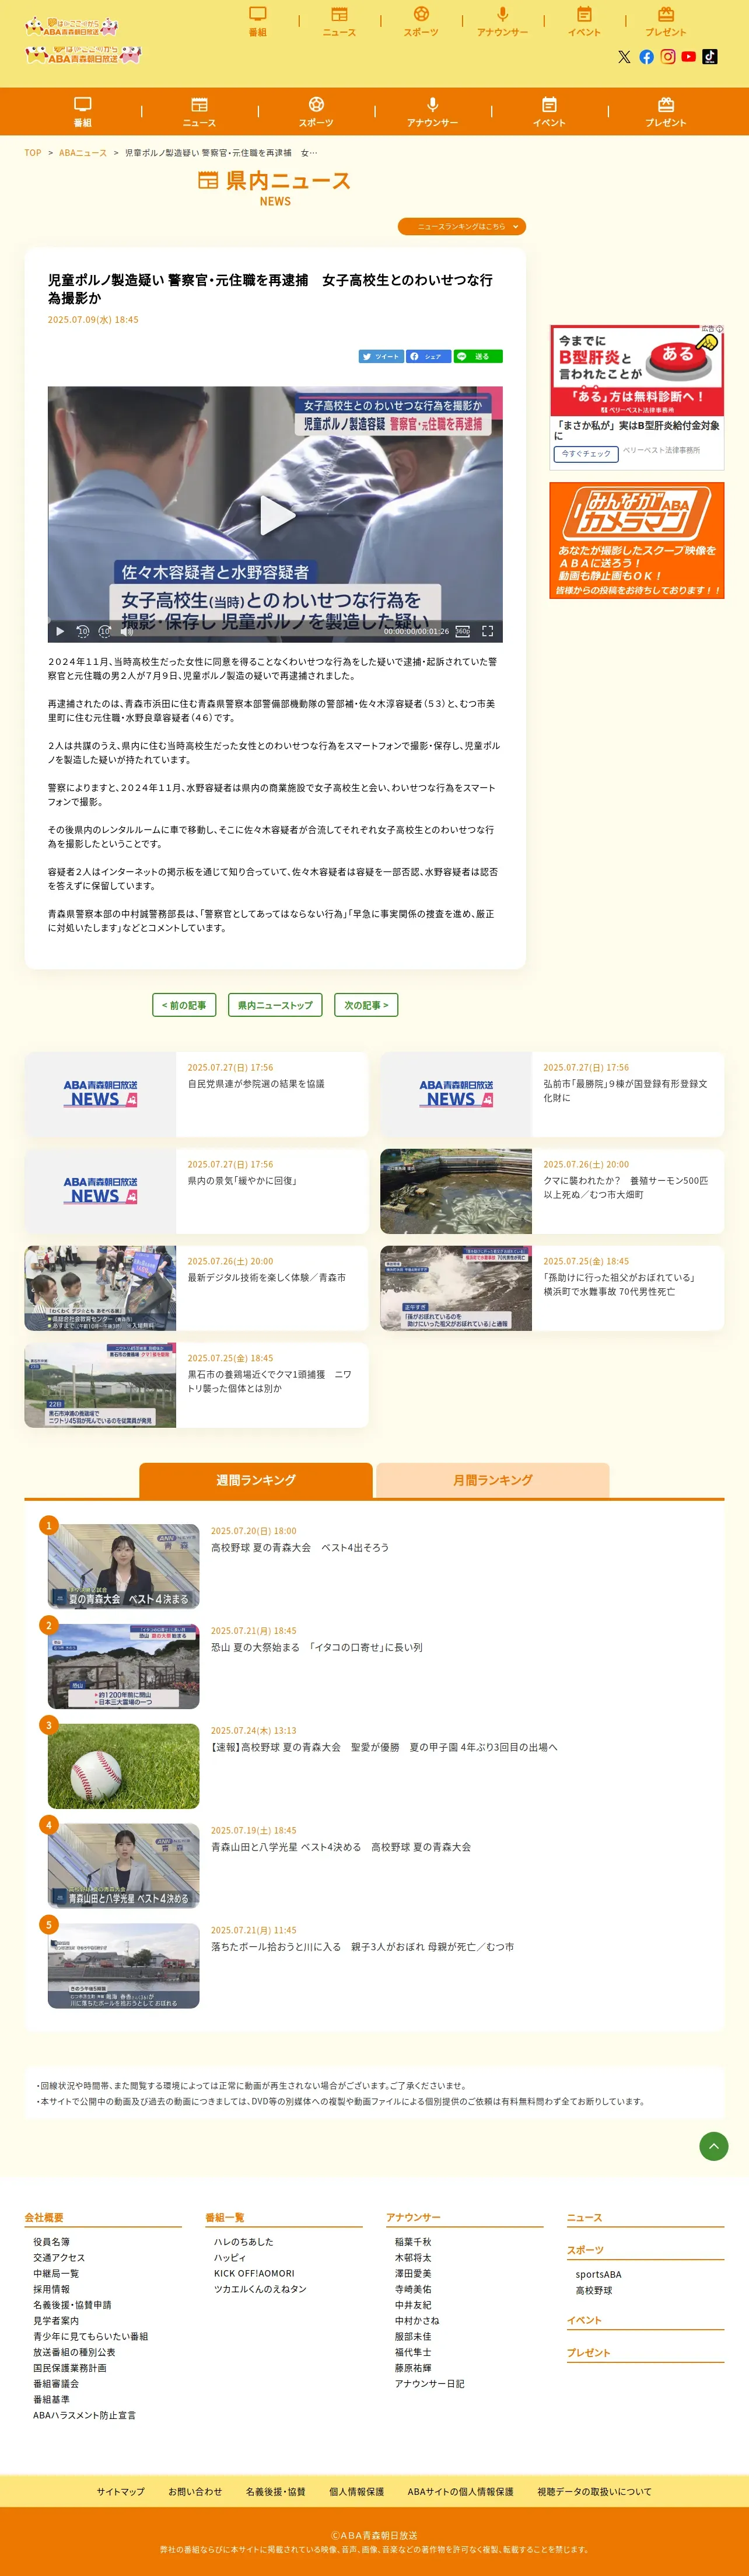749x2576 pixels.
Task: Click 番組 monitor icon in top yellow header
Action: click(x=258, y=14)
